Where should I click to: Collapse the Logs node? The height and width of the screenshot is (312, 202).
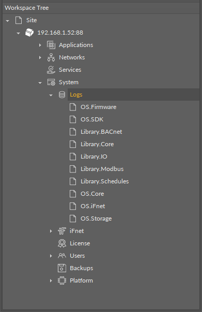(x=51, y=95)
